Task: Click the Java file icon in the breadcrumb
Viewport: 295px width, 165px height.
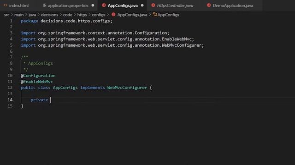Action: pos(113,14)
